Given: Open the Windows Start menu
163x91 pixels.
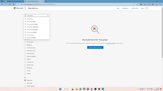Looking at the screenshot, I should pyautogui.click(x=60, y=89).
